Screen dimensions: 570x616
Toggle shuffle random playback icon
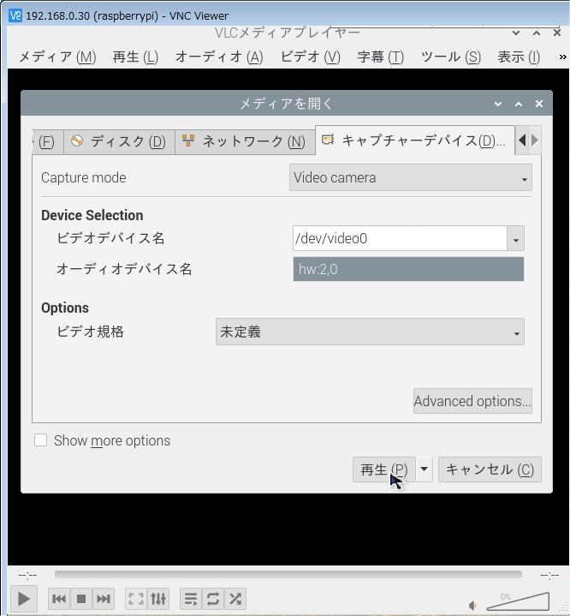tap(235, 599)
